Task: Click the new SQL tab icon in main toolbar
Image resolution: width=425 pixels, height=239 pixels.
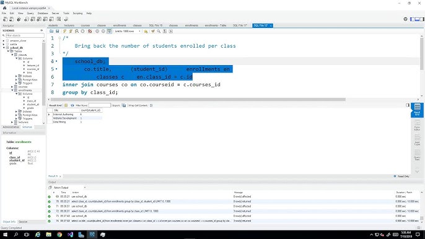Action: point(5,19)
